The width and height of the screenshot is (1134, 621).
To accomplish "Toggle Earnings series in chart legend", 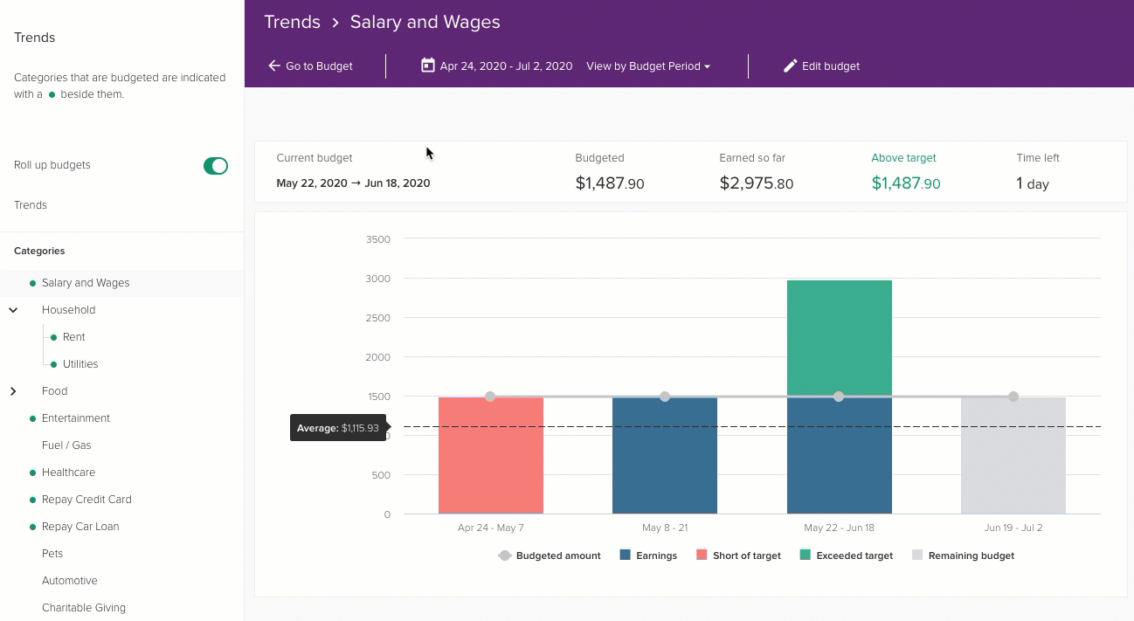I will 648,555.
